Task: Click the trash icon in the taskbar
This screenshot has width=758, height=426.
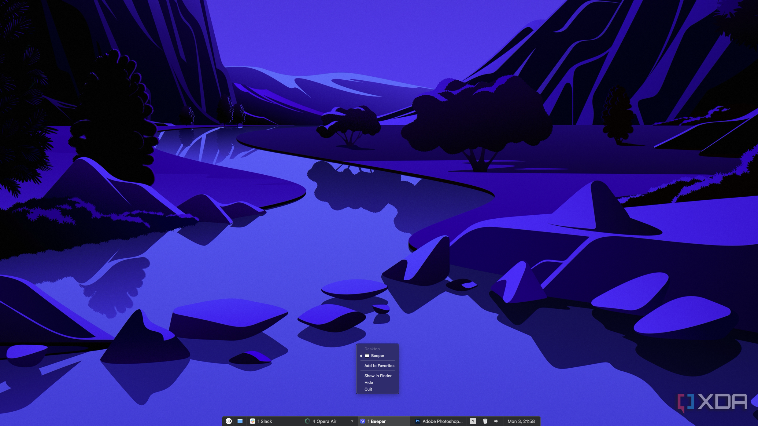Action: [486, 421]
